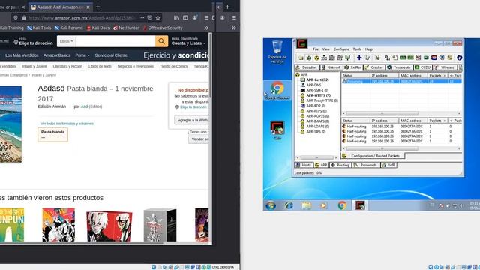Image resolution: width=480 pixels, height=270 pixels.
Task: Switch to the Decoders tab in Cain
Action: (307, 67)
